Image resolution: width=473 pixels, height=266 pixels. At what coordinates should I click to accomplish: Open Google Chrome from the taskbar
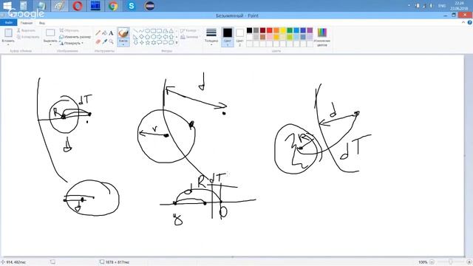[x=113, y=6]
